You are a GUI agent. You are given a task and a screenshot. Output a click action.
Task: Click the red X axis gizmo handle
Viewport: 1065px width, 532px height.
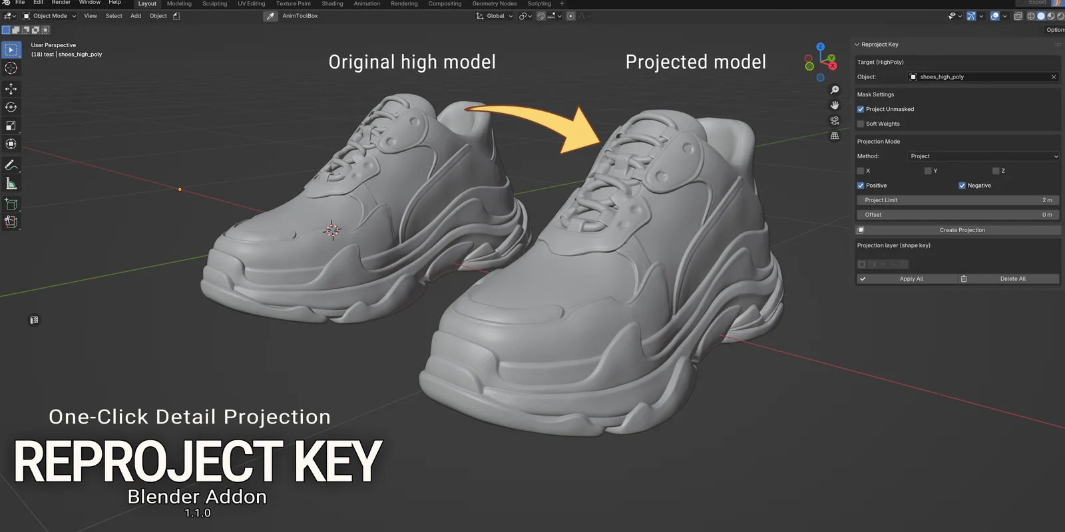[x=832, y=66]
